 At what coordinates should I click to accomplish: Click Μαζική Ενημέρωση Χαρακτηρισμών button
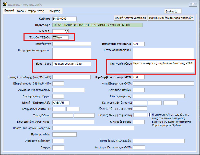point(171,18)
